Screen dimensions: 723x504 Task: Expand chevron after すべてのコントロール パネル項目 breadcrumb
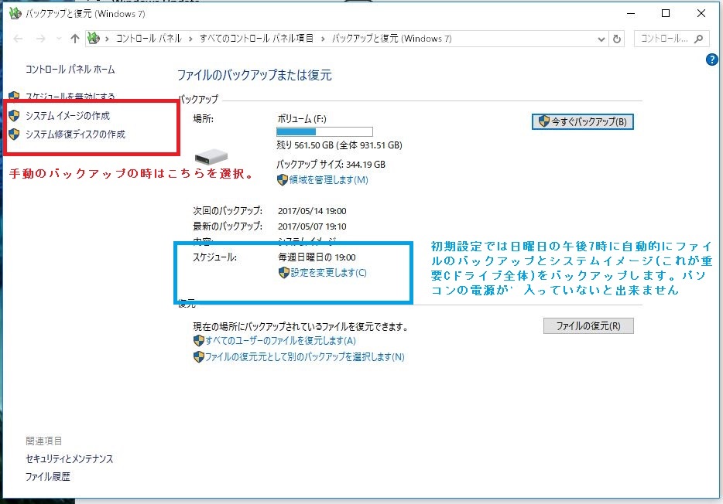tap(323, 39)
